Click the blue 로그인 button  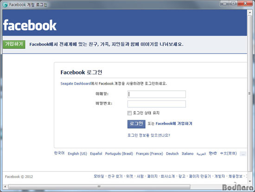(x=136, y=124)
